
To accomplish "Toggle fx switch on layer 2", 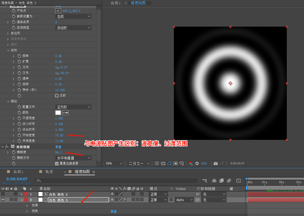I will point(125,200).
